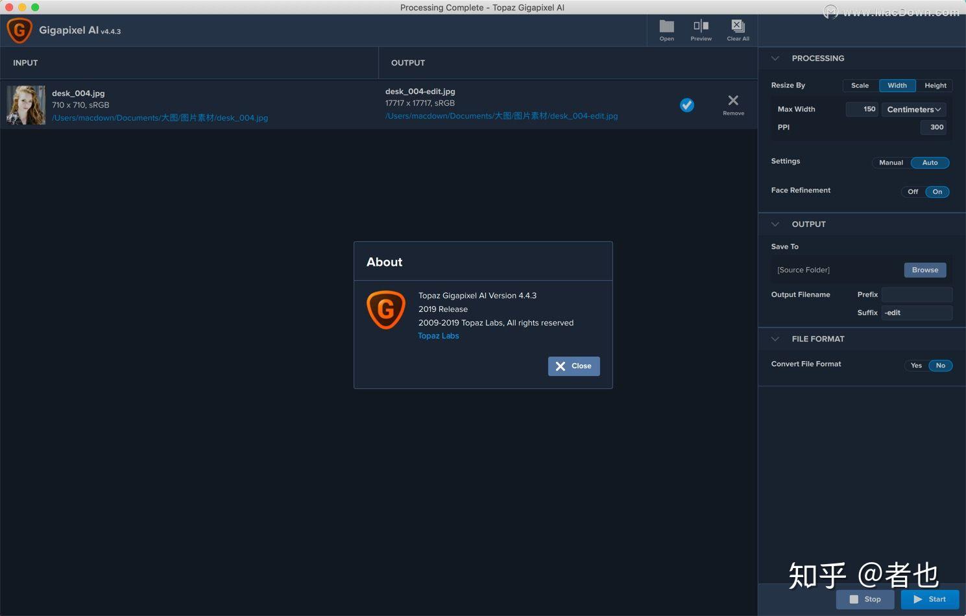Click the Save To Source Folder field
Image resolution: width=966 pixels, height=616 pixels.
coord(837,270)
